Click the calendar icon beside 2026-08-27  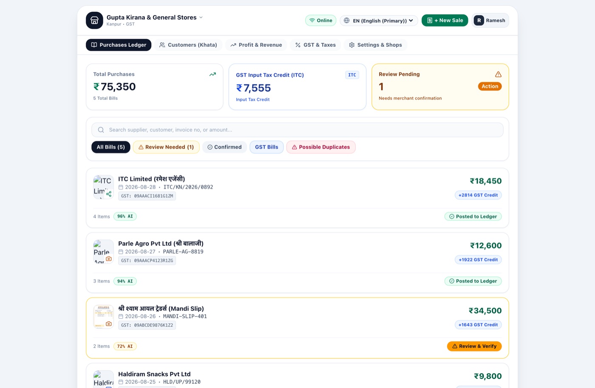[x=121, y=252]
